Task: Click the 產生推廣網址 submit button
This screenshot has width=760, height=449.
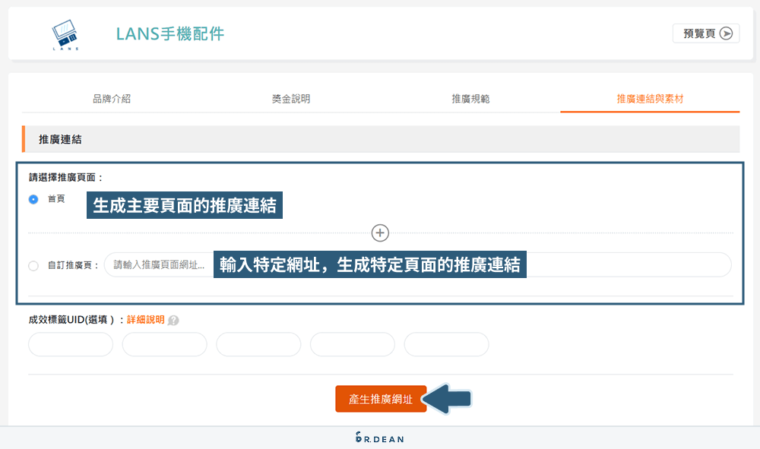Action: tap(381, 398)
